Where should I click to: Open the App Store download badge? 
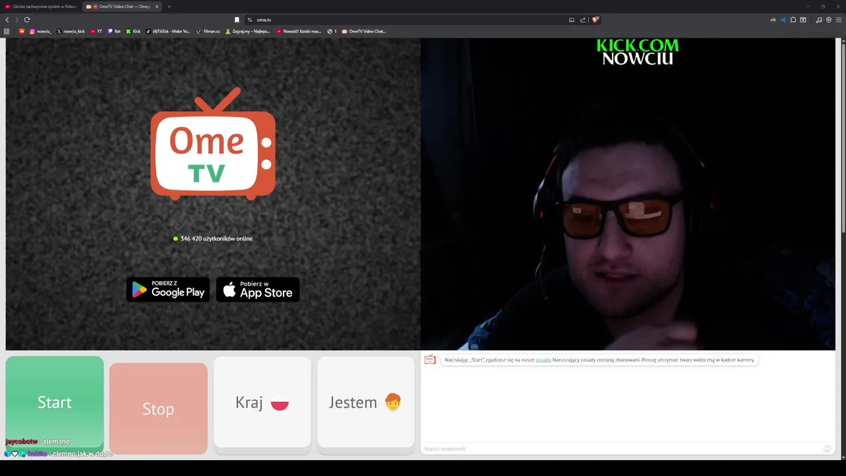pyautogui.click(x=258, y=290)
